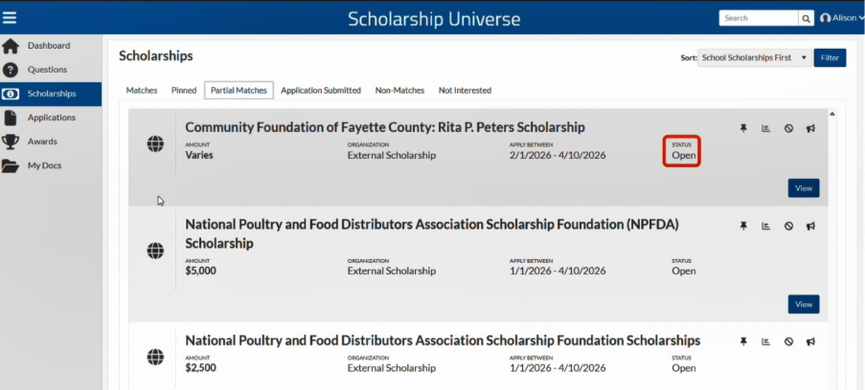
Task: Expand the Sort dropdown School Scholarships First
Action: [x=755, y=58]
